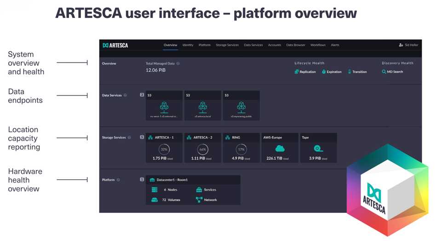The image size is (437, 241).
Task: Click the Tape card title
Action: pos(305,138)
